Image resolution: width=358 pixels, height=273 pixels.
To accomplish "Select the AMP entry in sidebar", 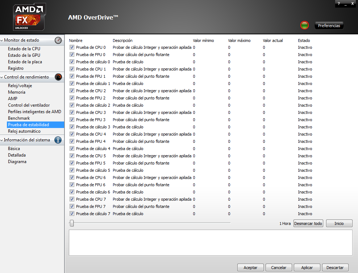I will pos(13,99).
